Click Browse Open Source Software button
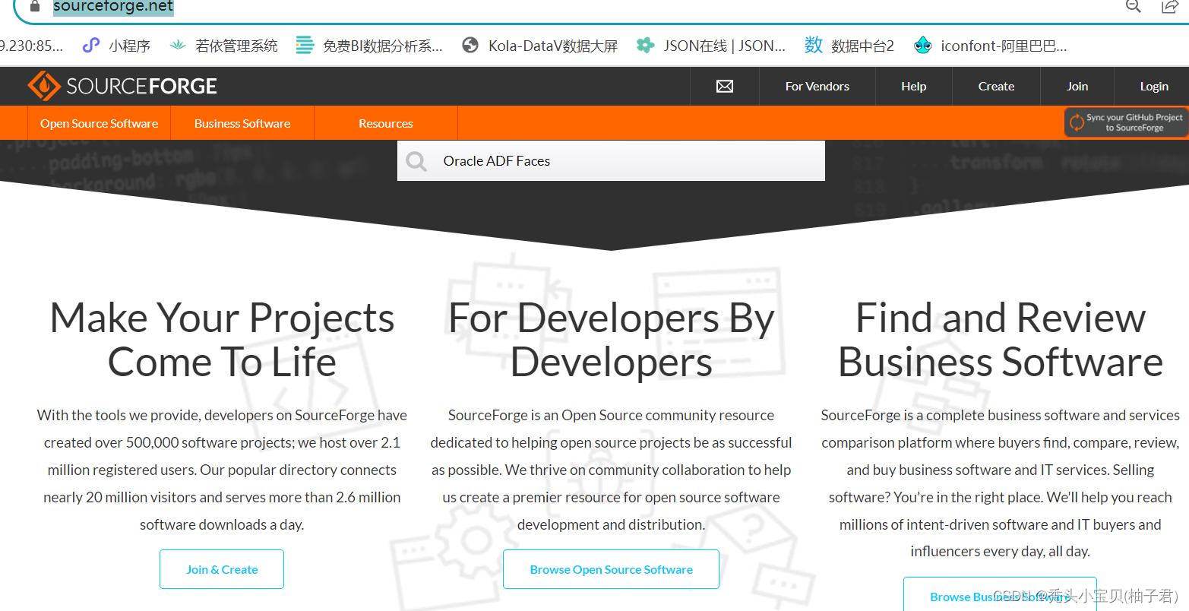 [x=612, y=569]
